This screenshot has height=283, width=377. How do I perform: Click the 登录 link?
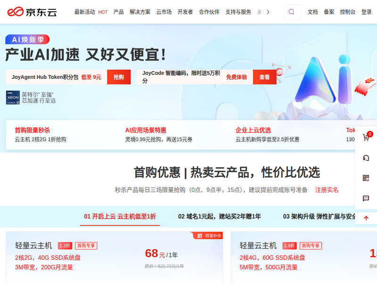(x=367, y=12)
